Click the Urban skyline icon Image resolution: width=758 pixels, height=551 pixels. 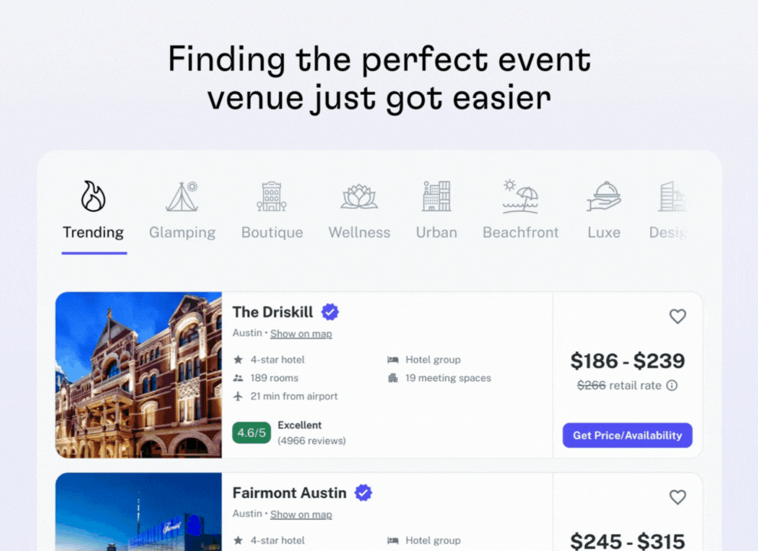tap(436, 196)
